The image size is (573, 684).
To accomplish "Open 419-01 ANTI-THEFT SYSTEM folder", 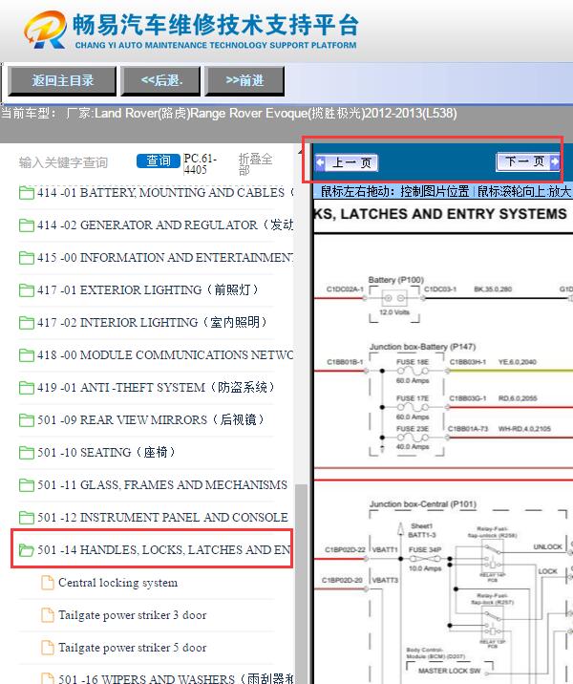I will click(156, 387).
